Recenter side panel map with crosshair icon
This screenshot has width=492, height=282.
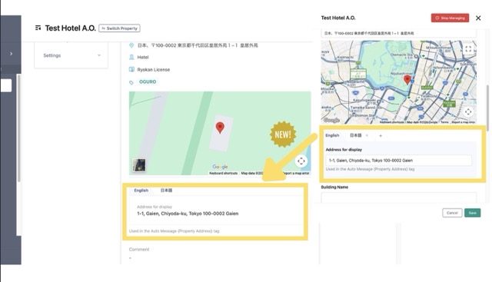coord(468,111)
